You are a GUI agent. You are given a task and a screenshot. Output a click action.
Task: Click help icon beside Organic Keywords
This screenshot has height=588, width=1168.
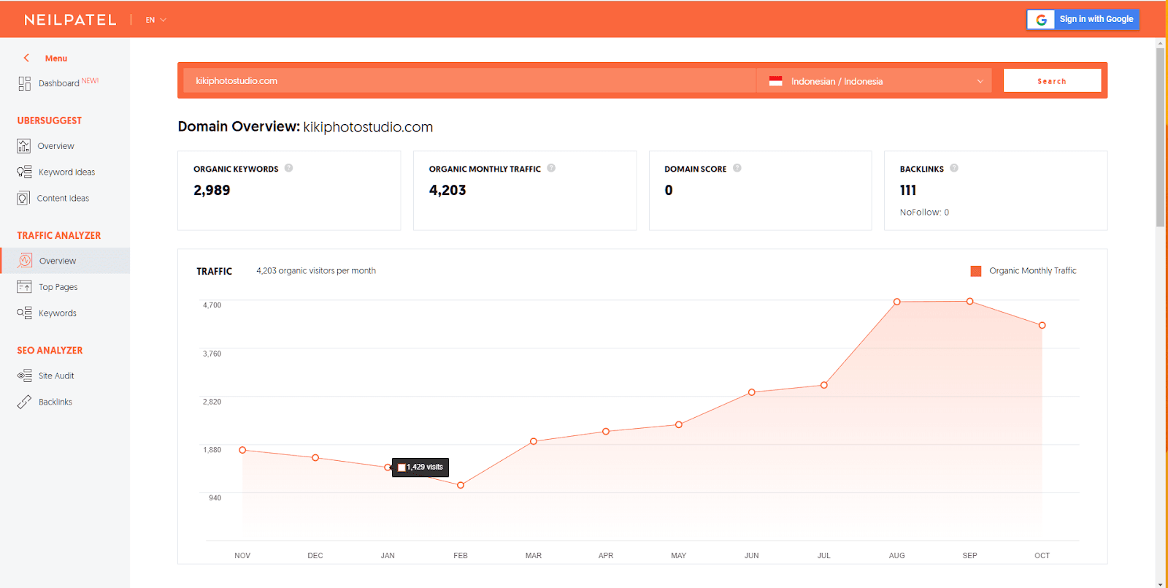point(289,168)
